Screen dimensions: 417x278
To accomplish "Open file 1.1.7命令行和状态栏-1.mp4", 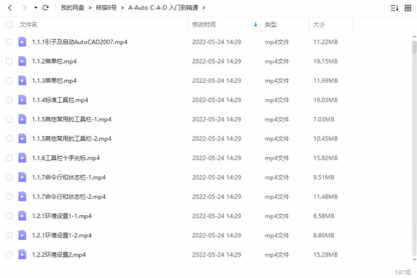I will point(69,178).
